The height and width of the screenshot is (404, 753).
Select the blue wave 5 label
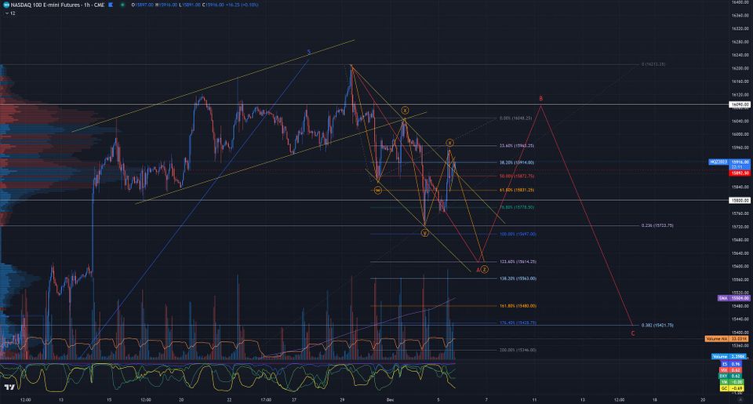click(309, 52)
